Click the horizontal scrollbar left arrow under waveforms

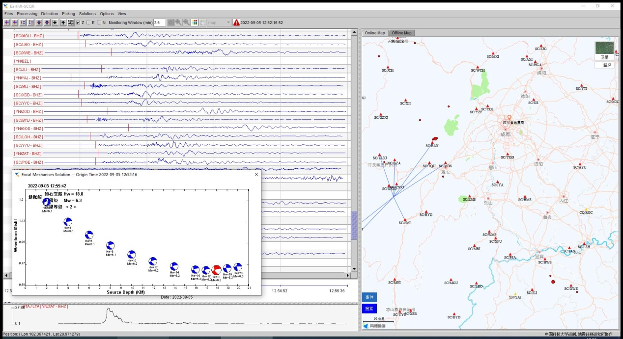6,277
